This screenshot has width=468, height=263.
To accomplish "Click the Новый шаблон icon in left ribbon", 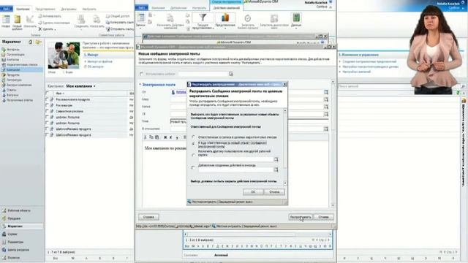I will point(18,20).
